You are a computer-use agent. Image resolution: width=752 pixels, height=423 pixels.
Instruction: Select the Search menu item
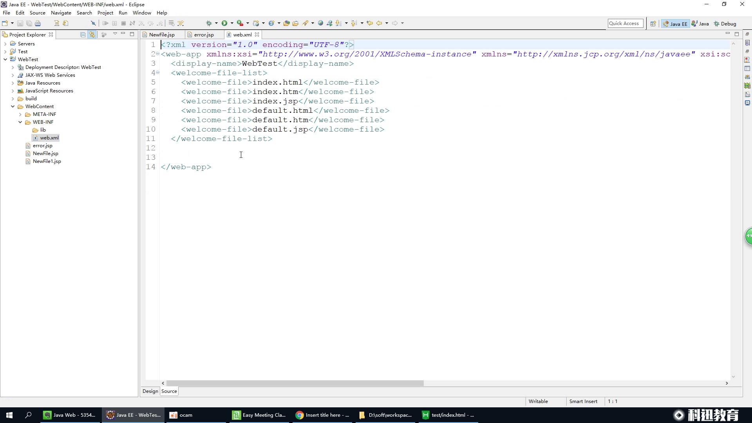click(x=84, y=13)
